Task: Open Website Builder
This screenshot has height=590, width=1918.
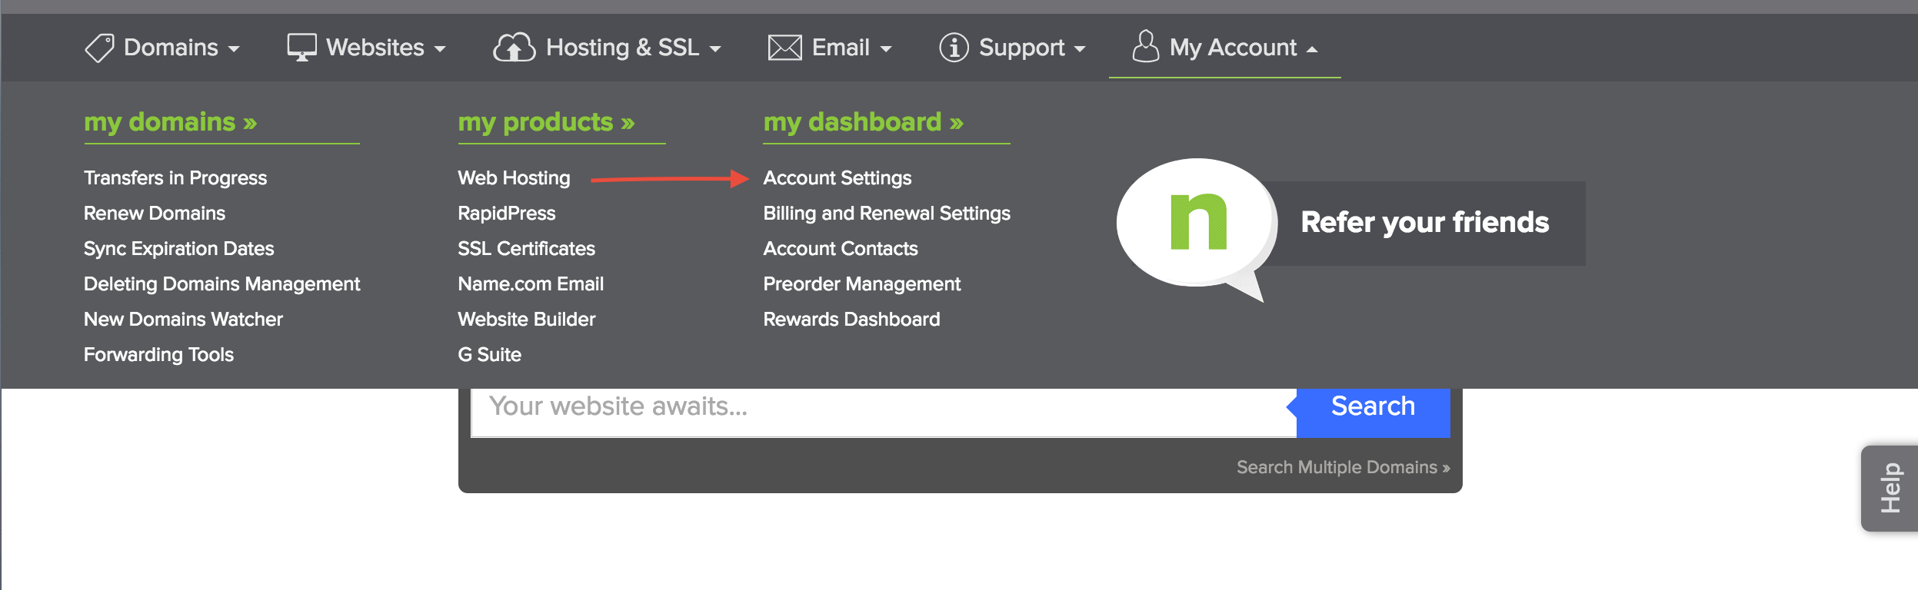Action: pos(526,320)
